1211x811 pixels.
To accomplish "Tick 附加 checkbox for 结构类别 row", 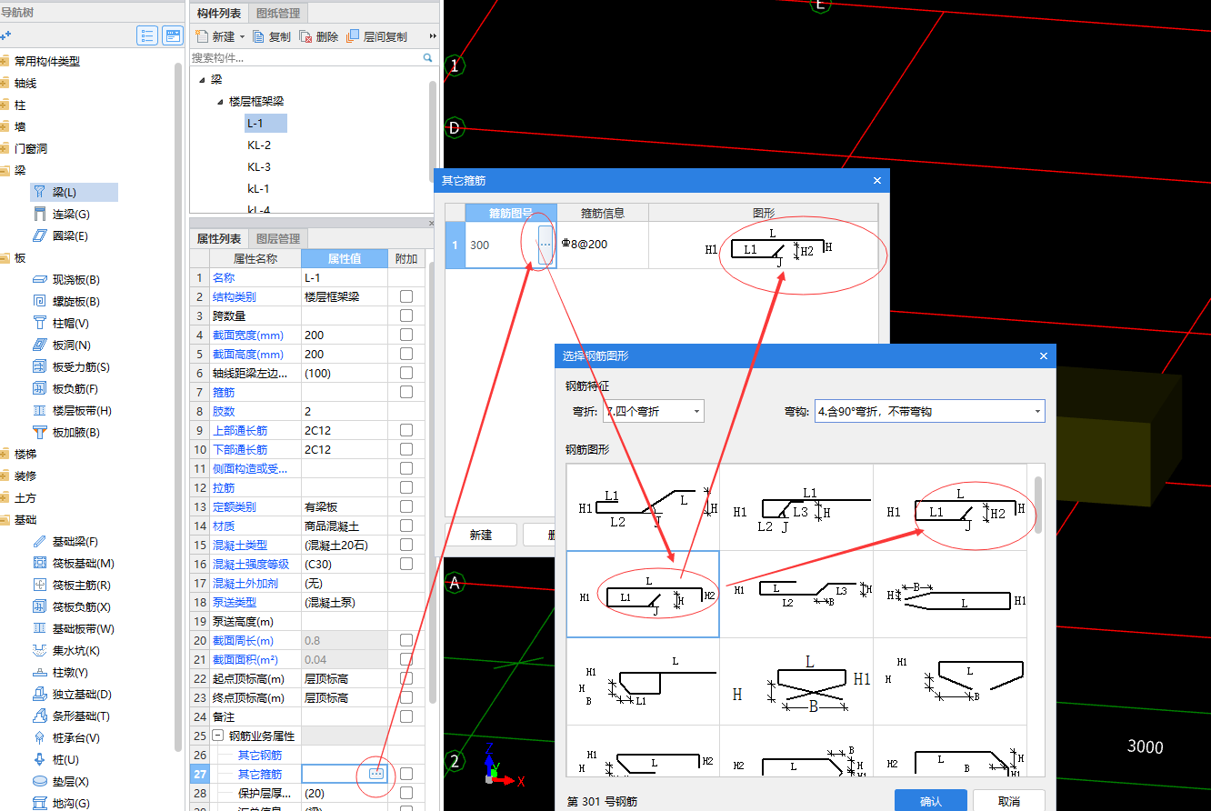I will click(x=406, y=296).
